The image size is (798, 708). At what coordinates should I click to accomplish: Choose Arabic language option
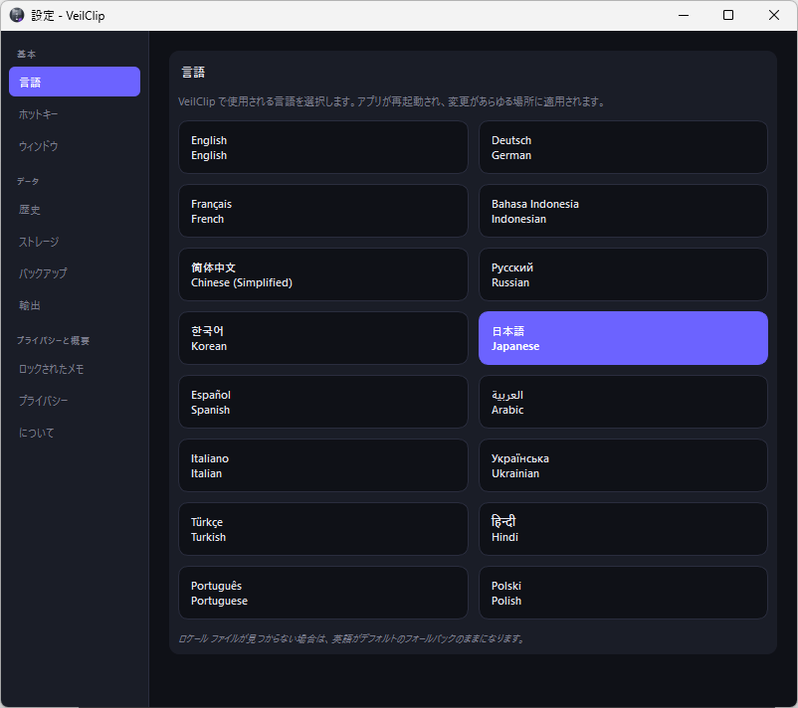tap(623, 402)
